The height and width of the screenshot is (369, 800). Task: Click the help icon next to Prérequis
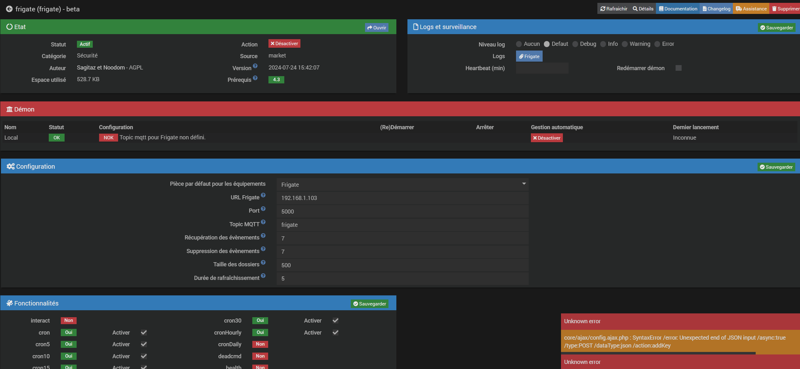coord(255,78)
